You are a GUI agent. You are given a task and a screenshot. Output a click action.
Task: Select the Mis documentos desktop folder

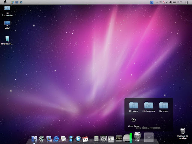pyautogui.click(x=7, y=11)
